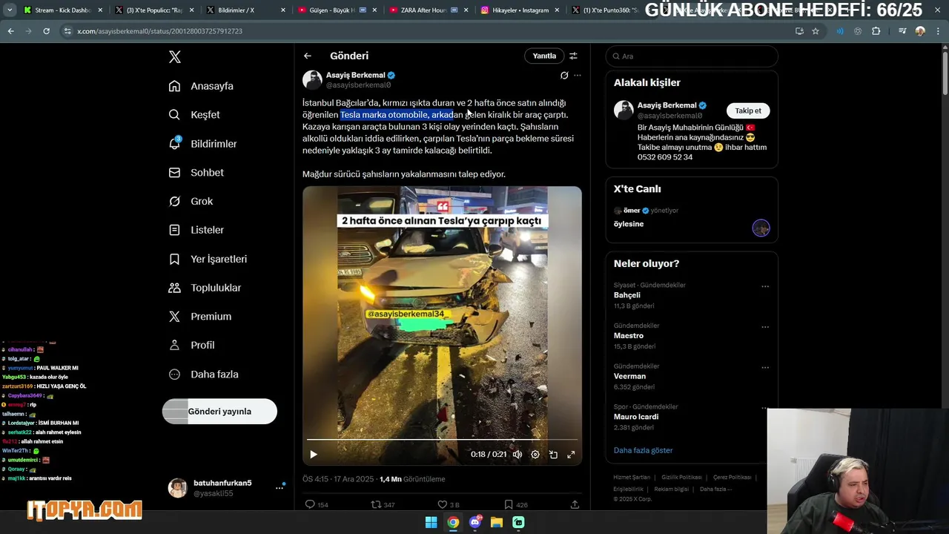Click the Ara search field
The height and width of the screenshot is (534, 949).
pyautogui.click(x=692, y=56)
